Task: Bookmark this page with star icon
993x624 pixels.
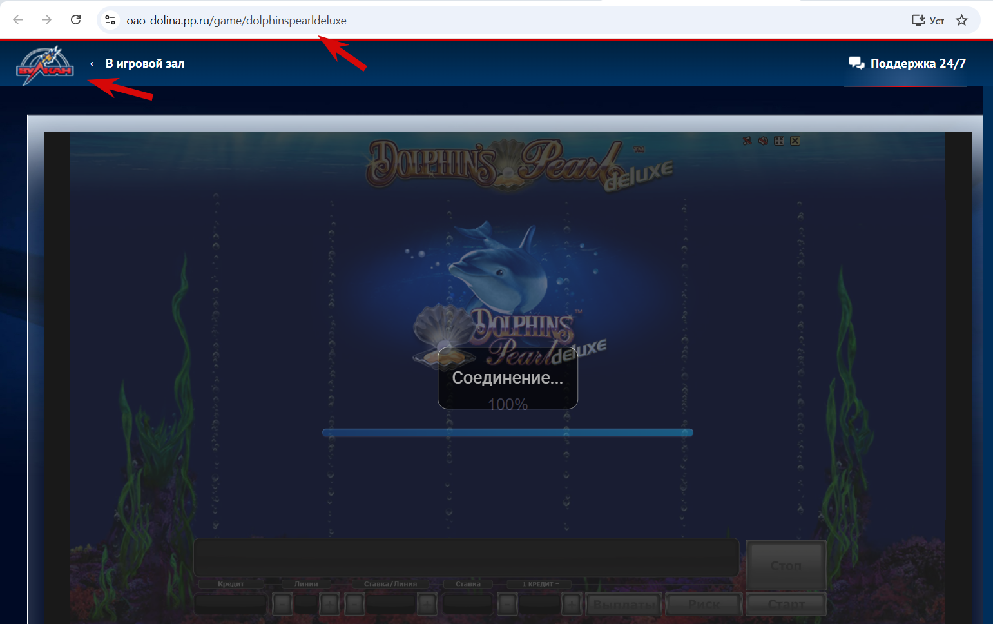Action: tap(962, 21)
